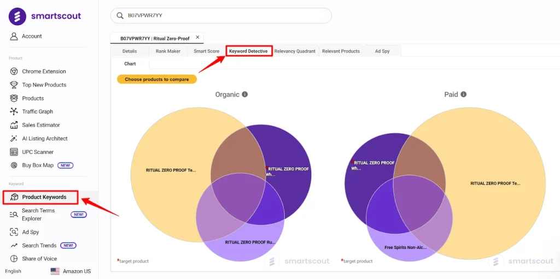Click the UPC Scanner icon
The image size is (560, 279).
[14, 152]
